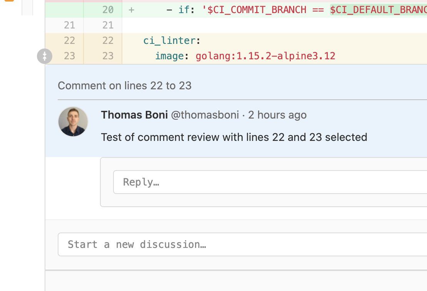
Task: Focus the 'Start a new discussion…' field
Action: (x=242, y=244)
